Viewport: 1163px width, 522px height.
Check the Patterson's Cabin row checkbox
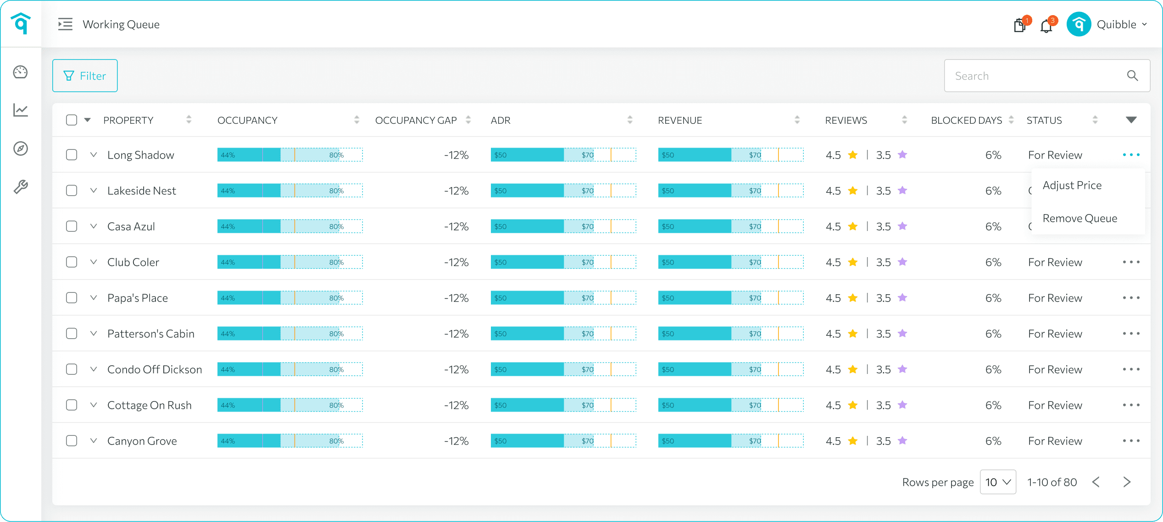point(72,334)
